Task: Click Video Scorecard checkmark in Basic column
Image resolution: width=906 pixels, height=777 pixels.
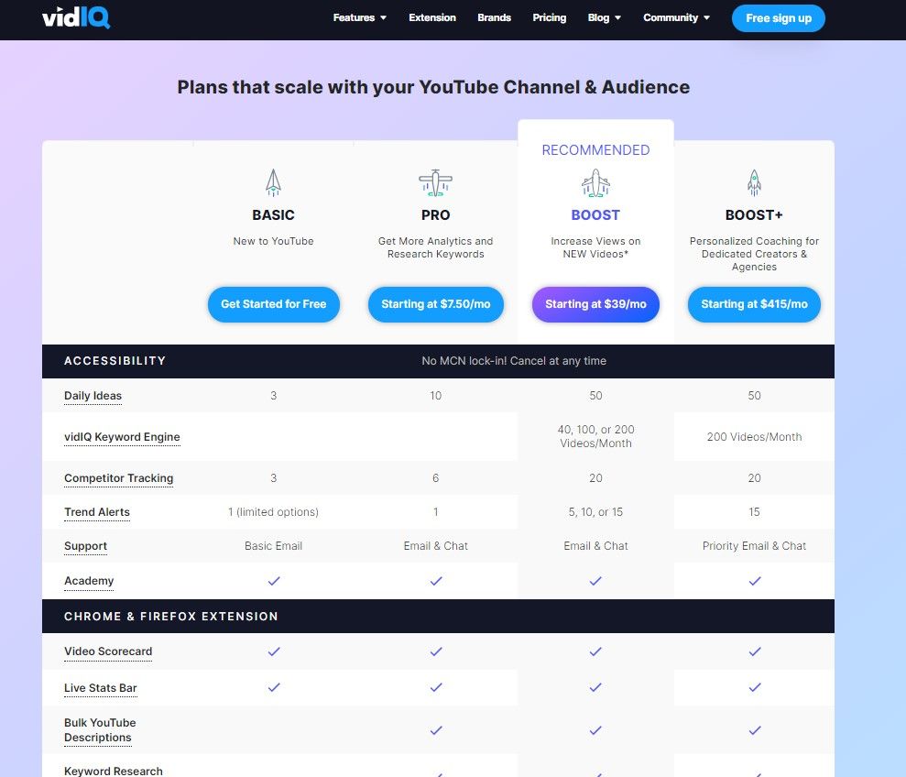Action: (x=274, y=651)
